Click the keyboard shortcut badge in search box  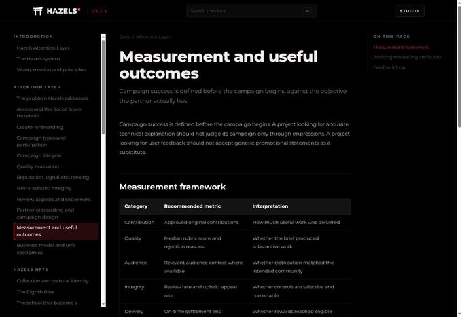point(307,11)
